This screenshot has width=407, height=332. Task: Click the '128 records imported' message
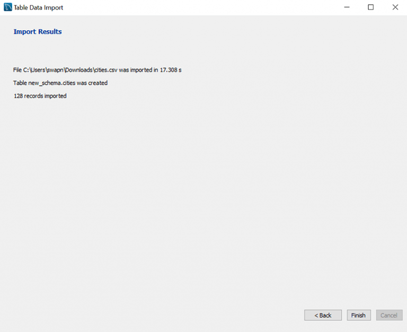40,96
